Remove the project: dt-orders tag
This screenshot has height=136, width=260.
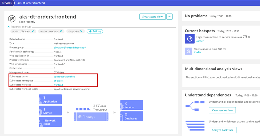[x=33, y=31]
